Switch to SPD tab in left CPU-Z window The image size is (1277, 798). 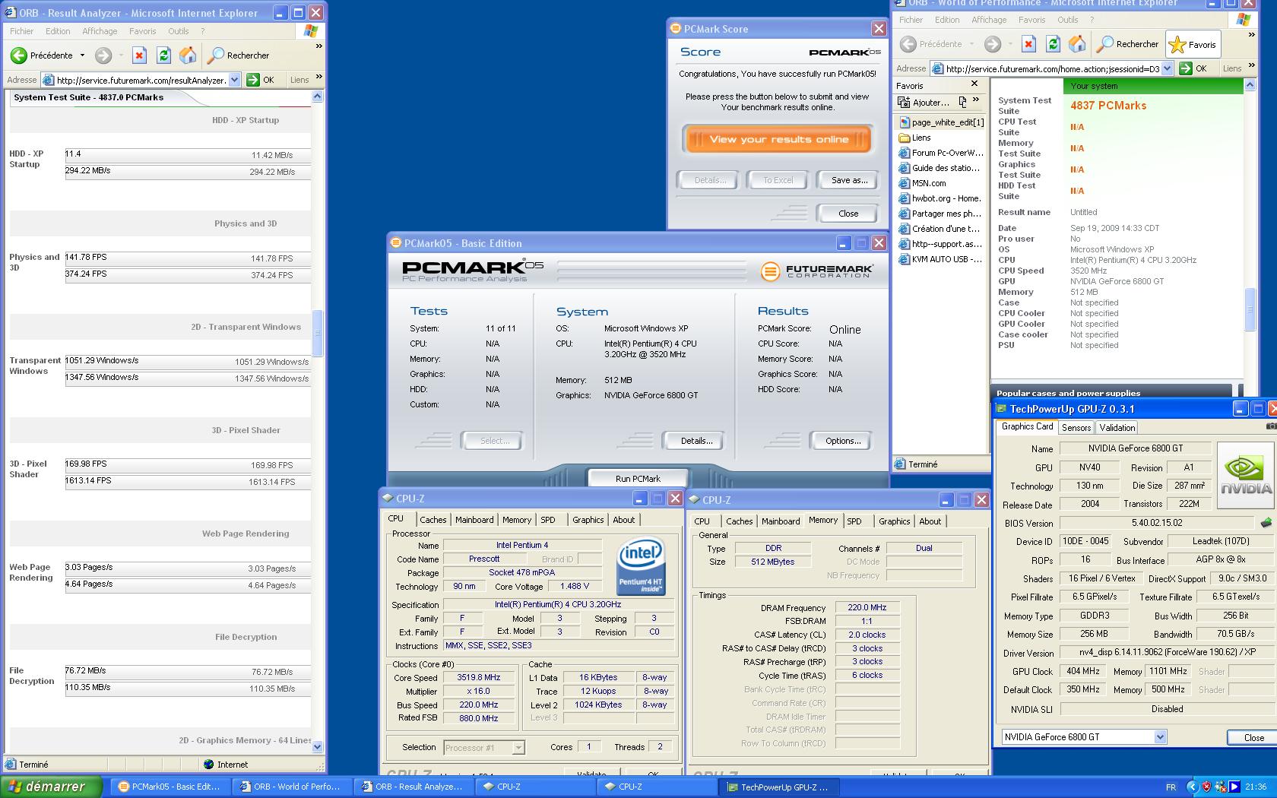(548, 520)
